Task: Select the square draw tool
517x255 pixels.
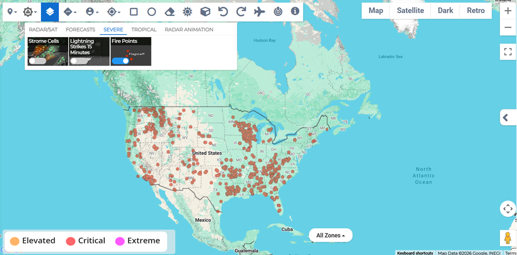Action: pos(133,12)
